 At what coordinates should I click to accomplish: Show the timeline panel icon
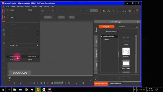pyautogui.click(x=69, y=83)
